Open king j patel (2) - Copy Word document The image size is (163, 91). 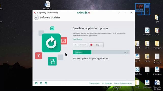pos(157,85)
